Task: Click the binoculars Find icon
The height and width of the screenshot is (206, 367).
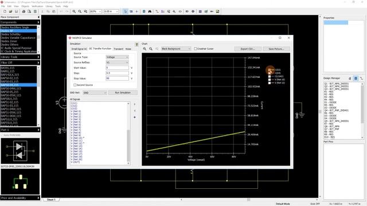Action: click(150, 11)
